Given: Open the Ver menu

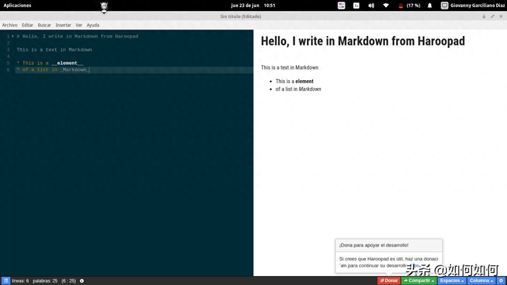Looking at the screenshot, I should tap(79, 25).
